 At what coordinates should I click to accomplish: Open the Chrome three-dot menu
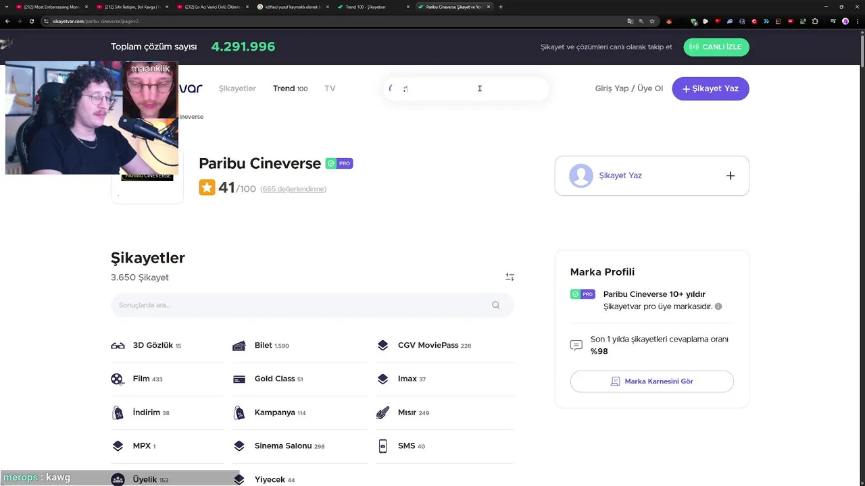pyautogui.click(x=858, y=22)
